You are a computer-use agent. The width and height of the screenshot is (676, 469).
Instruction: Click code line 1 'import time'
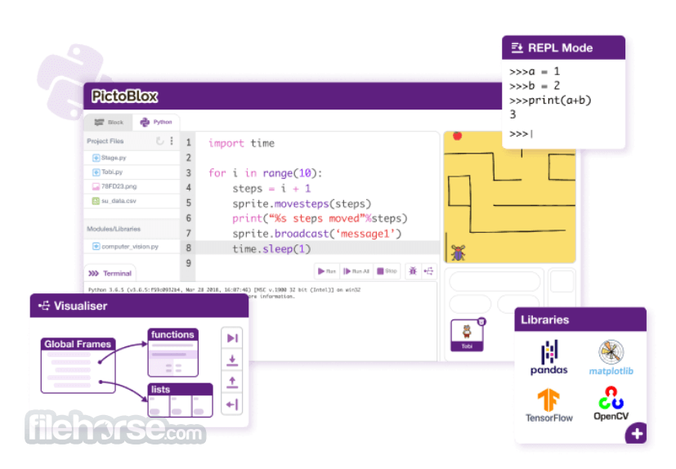click(x=241, y=143)
